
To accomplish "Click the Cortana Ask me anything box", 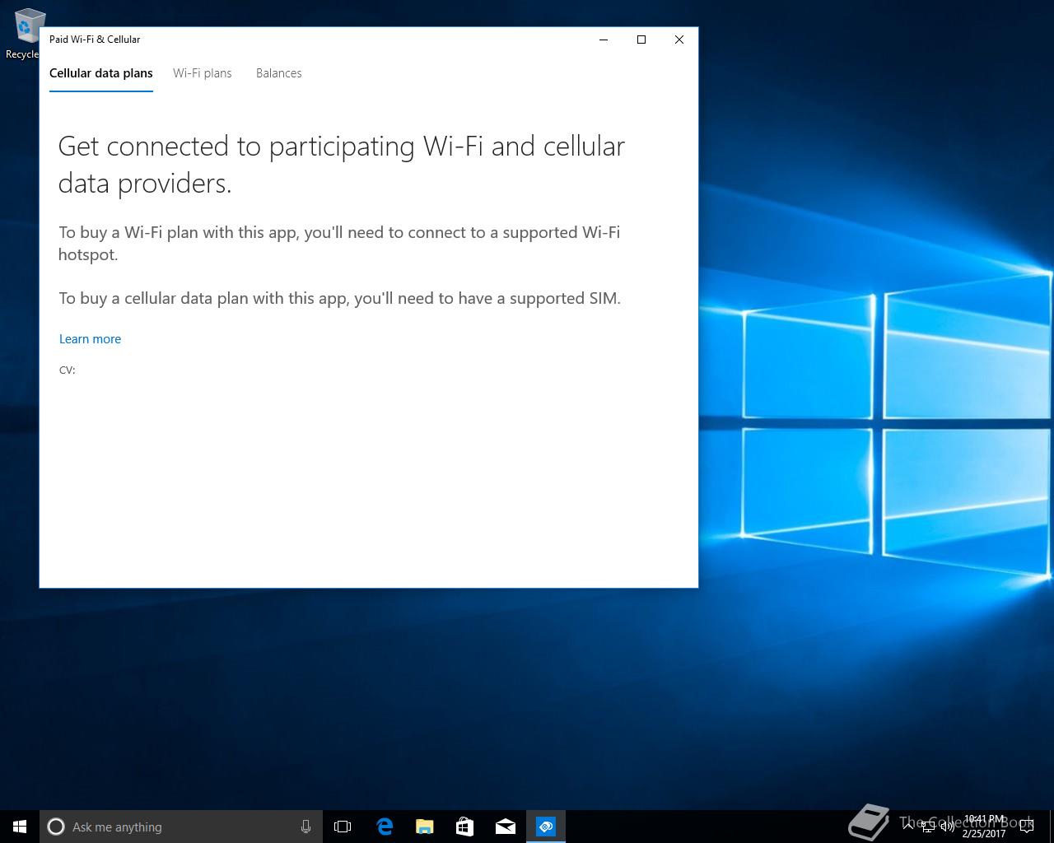I will [180, 827].
